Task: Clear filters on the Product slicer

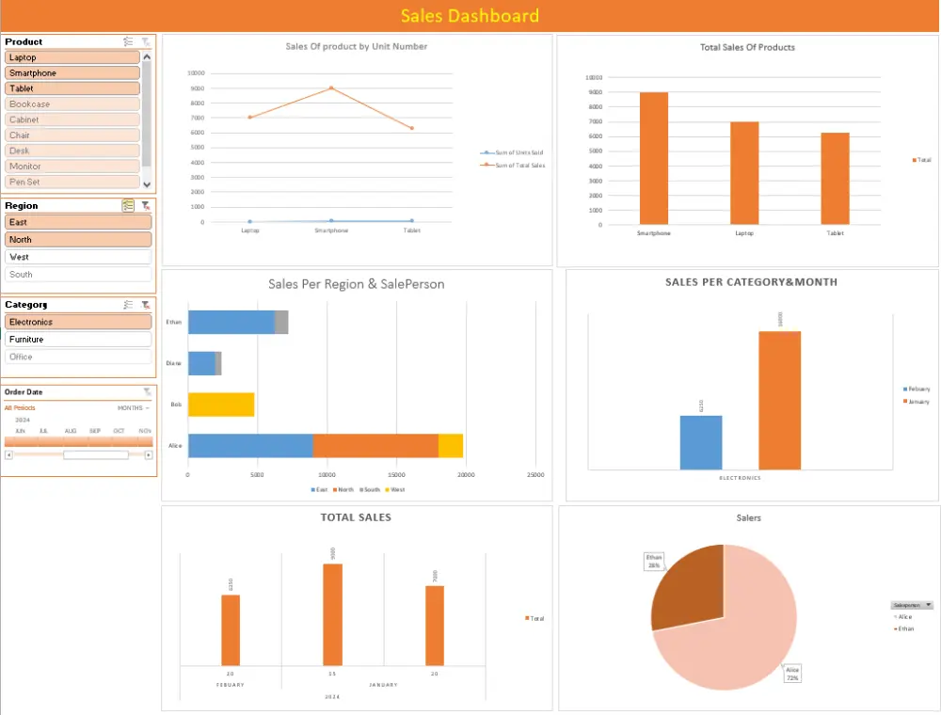Action: [x=146, y=41]
